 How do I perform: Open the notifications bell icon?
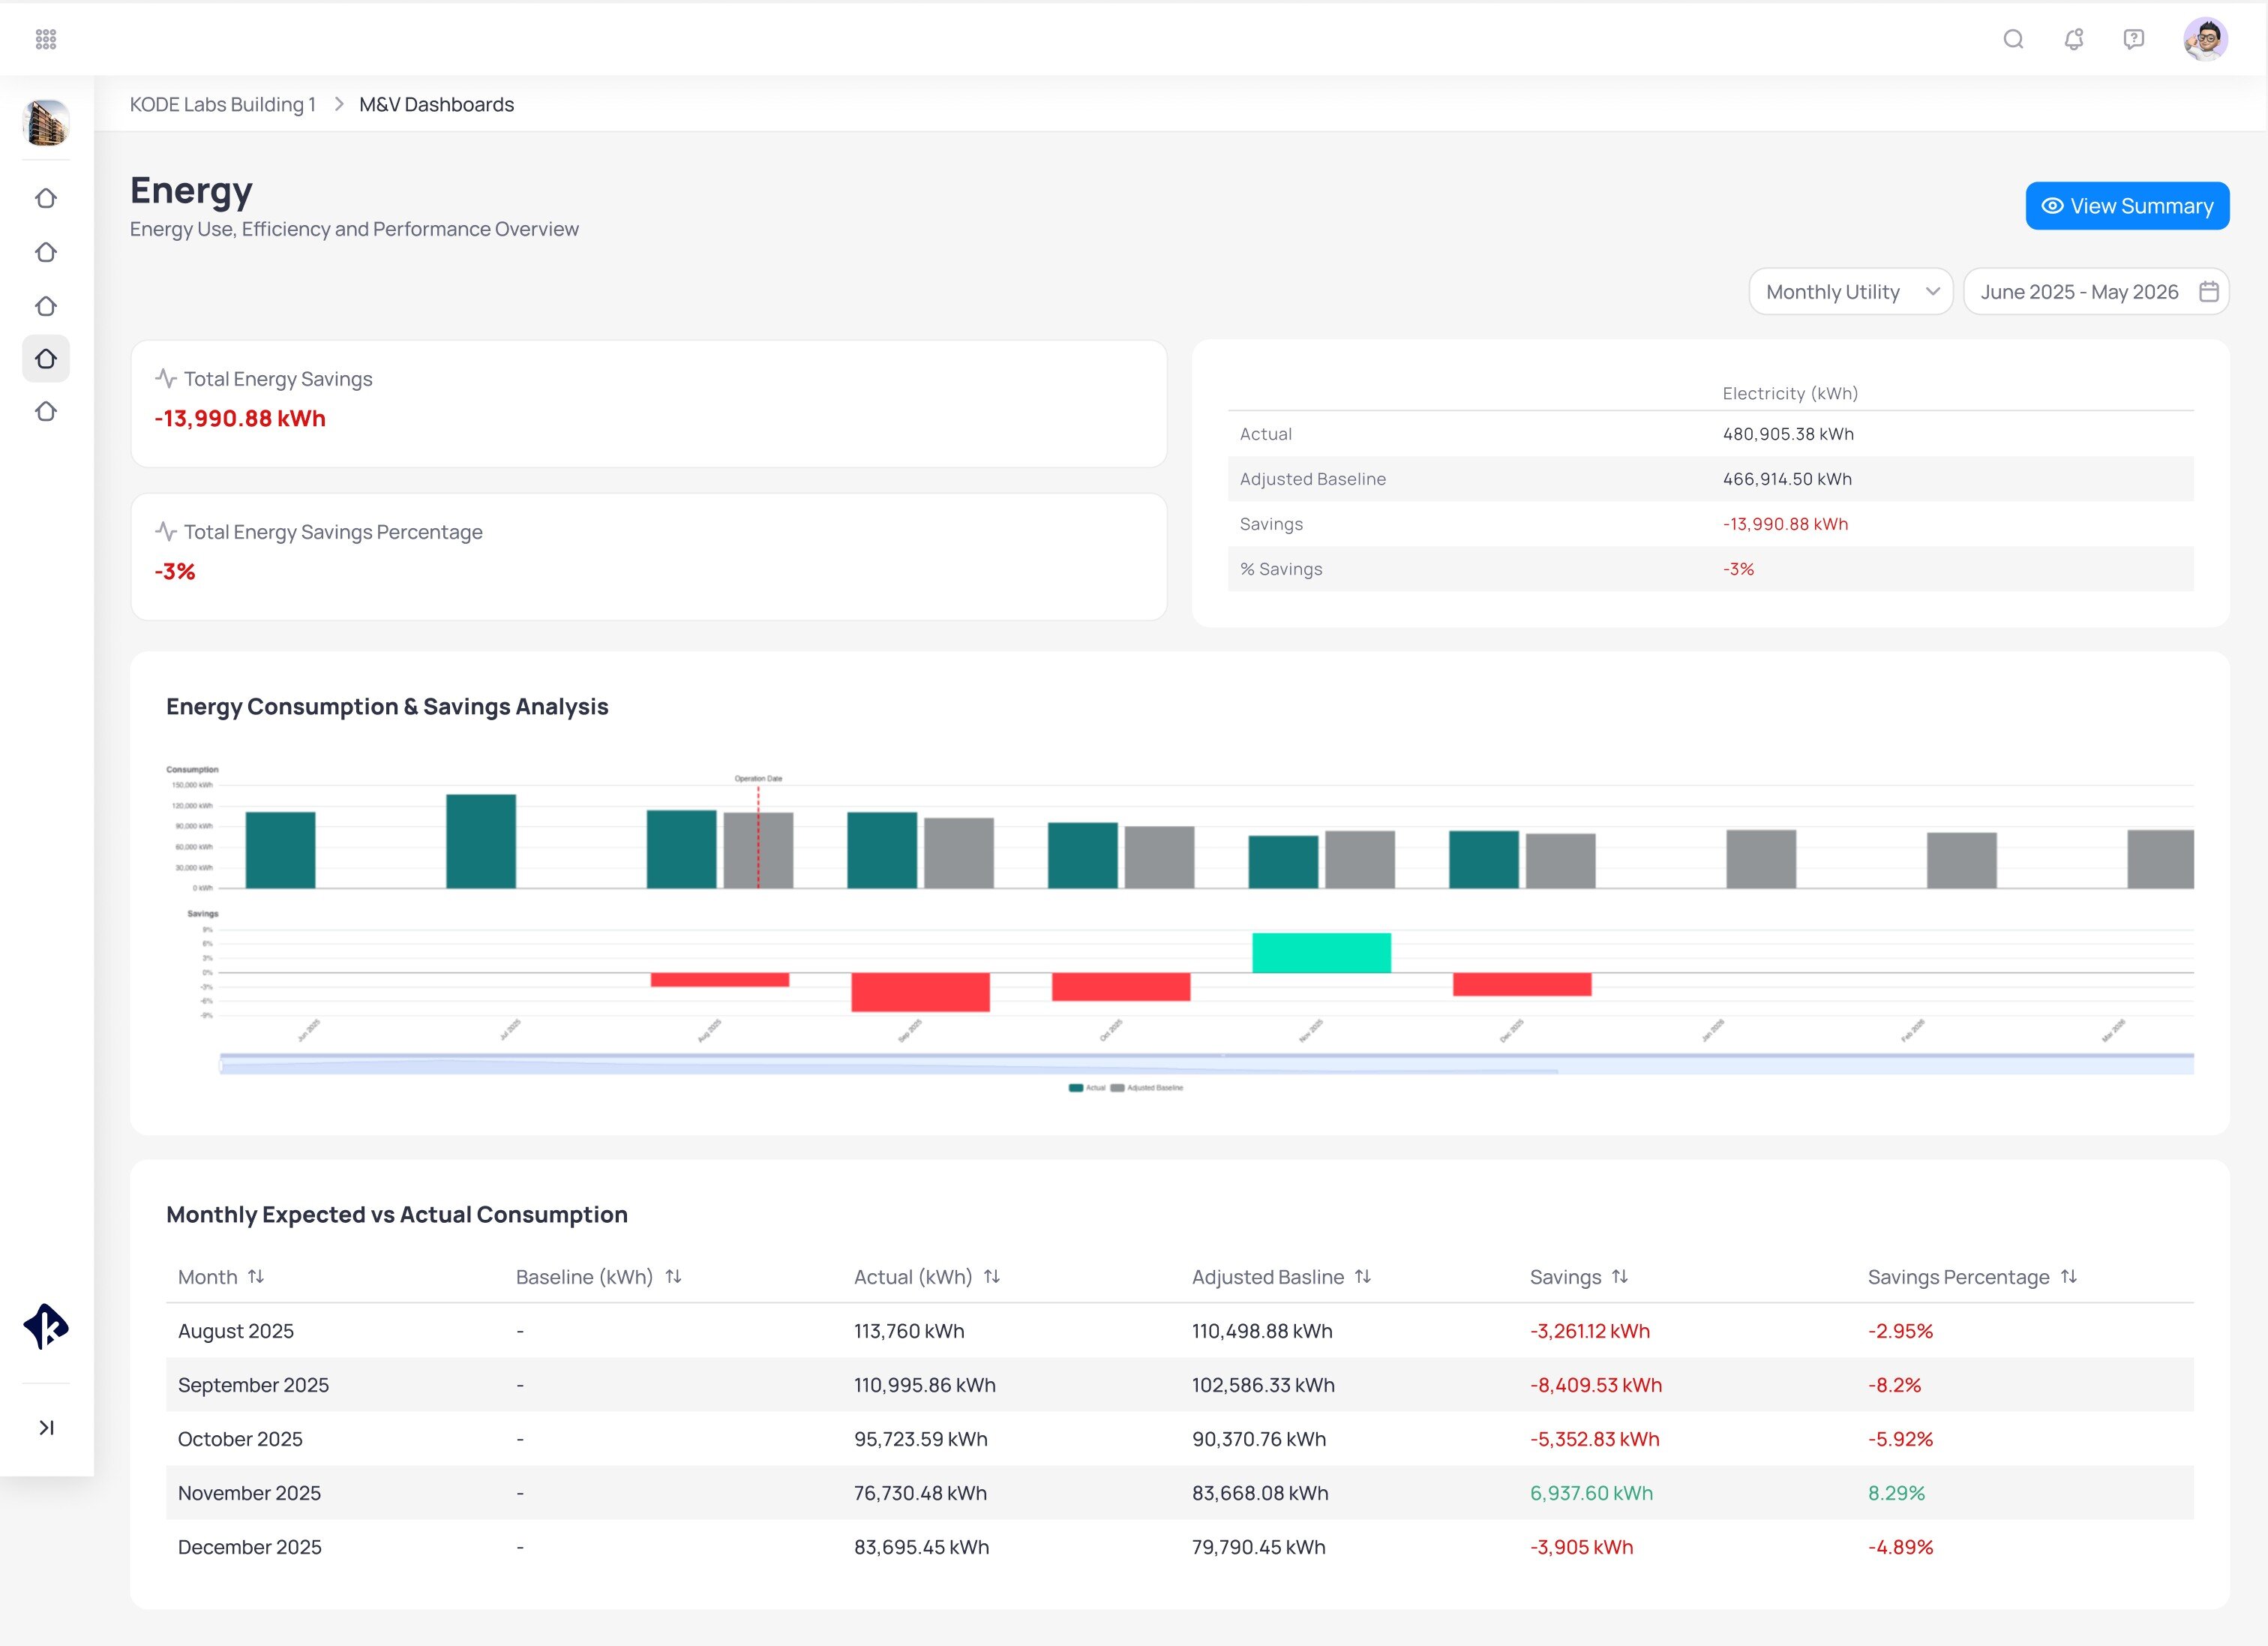(x=2073, y=39)
